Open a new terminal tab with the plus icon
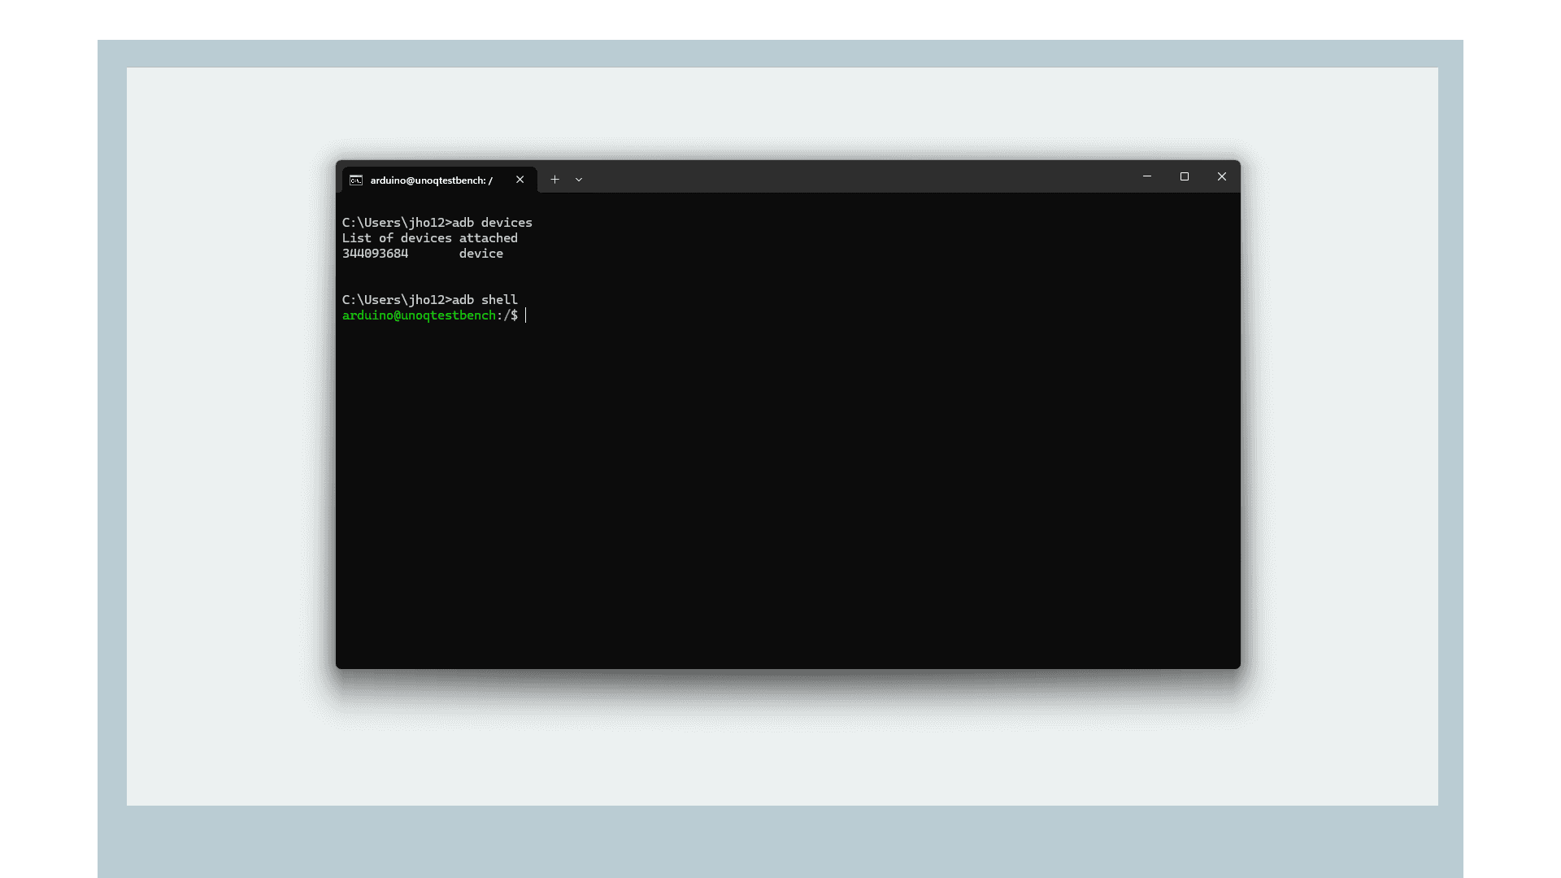Viewport: 1561px width, 878px height. point(554,180)
